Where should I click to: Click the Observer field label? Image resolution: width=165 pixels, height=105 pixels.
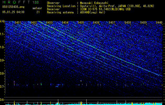pos(53,3)
